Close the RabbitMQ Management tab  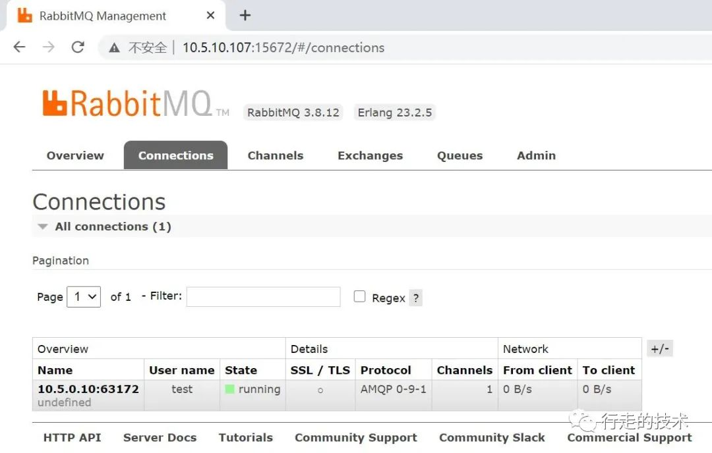[210, 15]
